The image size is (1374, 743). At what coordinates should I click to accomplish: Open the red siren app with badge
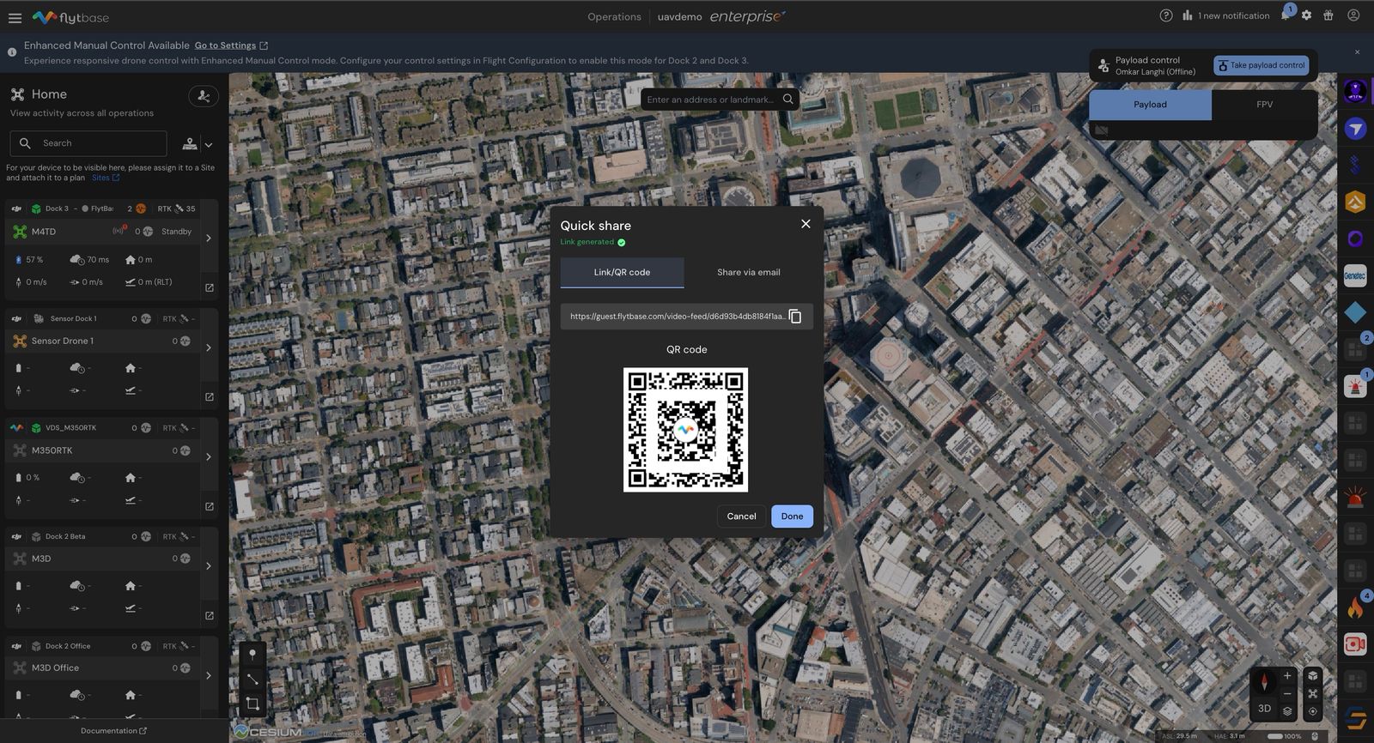coord(1355,387)
